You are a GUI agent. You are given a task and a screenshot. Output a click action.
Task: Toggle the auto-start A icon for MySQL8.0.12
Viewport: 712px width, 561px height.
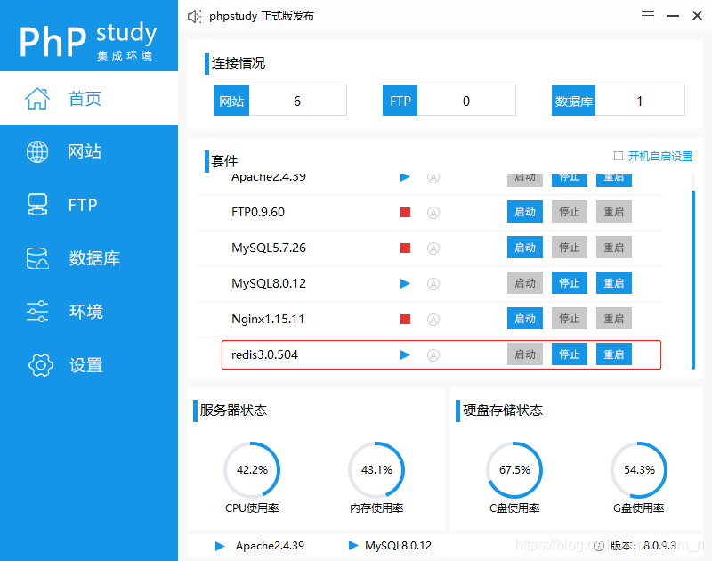(x=433, y=284)
